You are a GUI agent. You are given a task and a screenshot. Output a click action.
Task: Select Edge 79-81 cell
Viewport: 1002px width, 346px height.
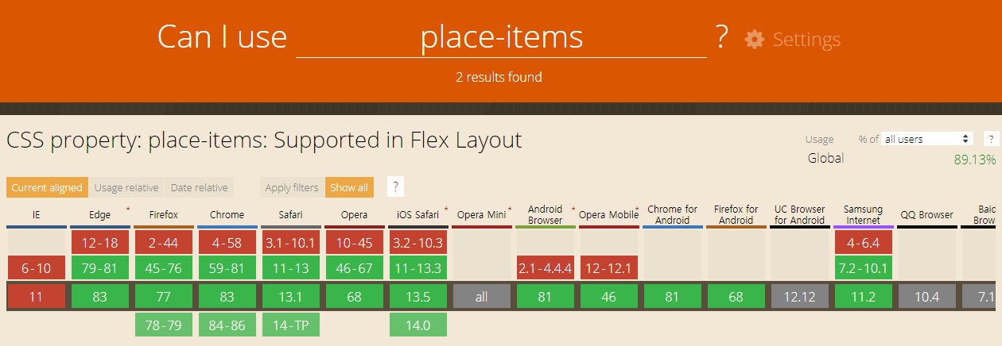[x=99, y=268]
